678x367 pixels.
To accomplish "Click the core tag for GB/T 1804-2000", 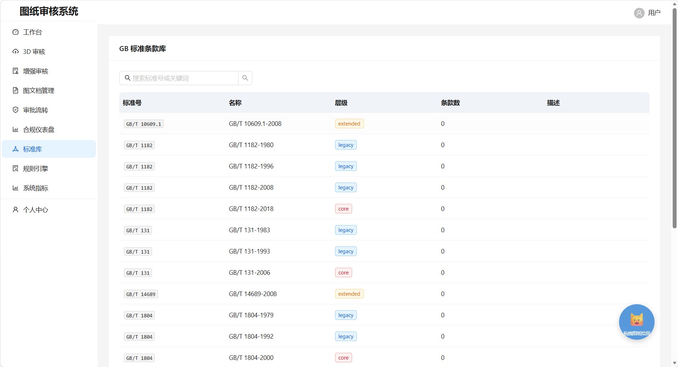I will [x=343, y=358].
